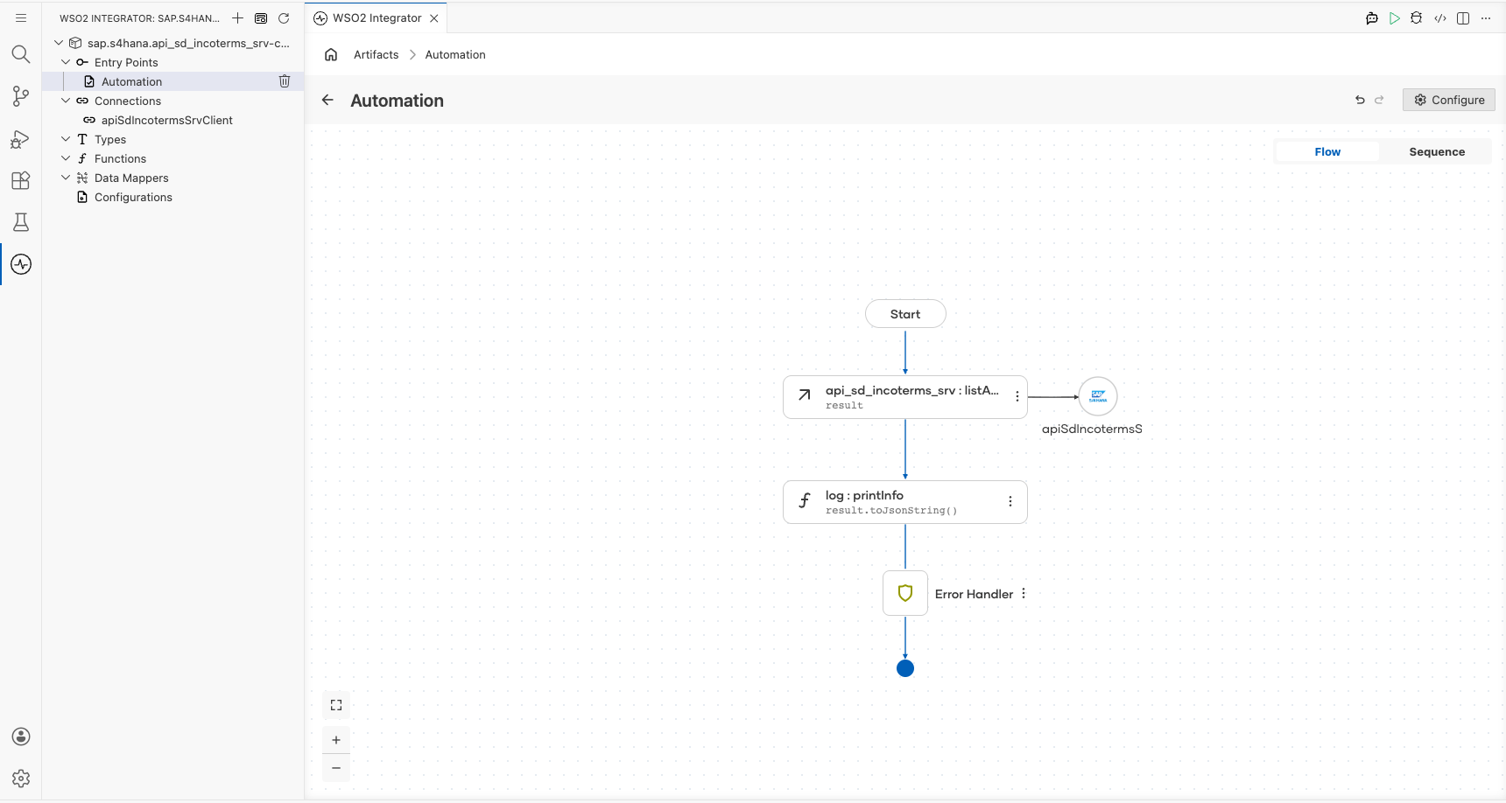Screen dimensions: 1506x803
Task: Start debugging with the bug icon
Action: click(1417, 17)
